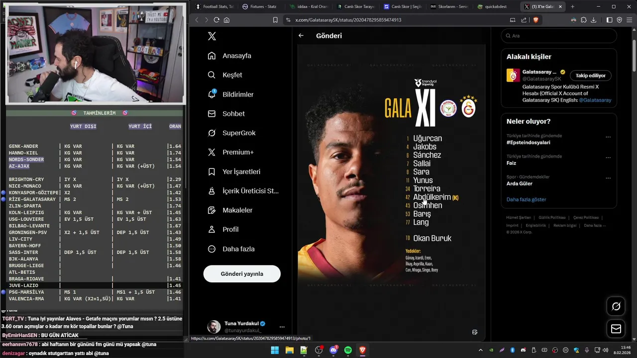
Task: Open Windows Start menu
Action: tap(275, 350)
